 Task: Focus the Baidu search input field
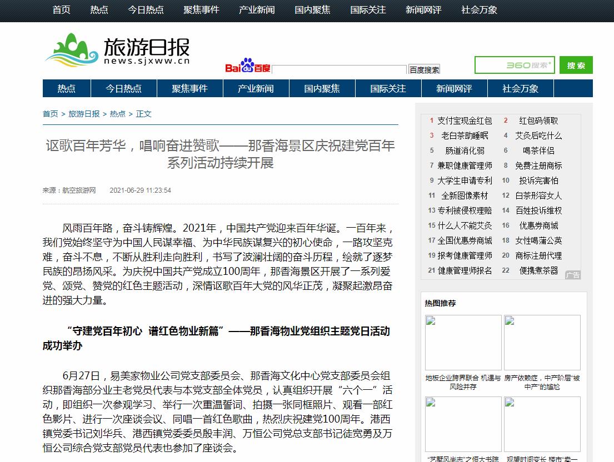pos(339,69)
